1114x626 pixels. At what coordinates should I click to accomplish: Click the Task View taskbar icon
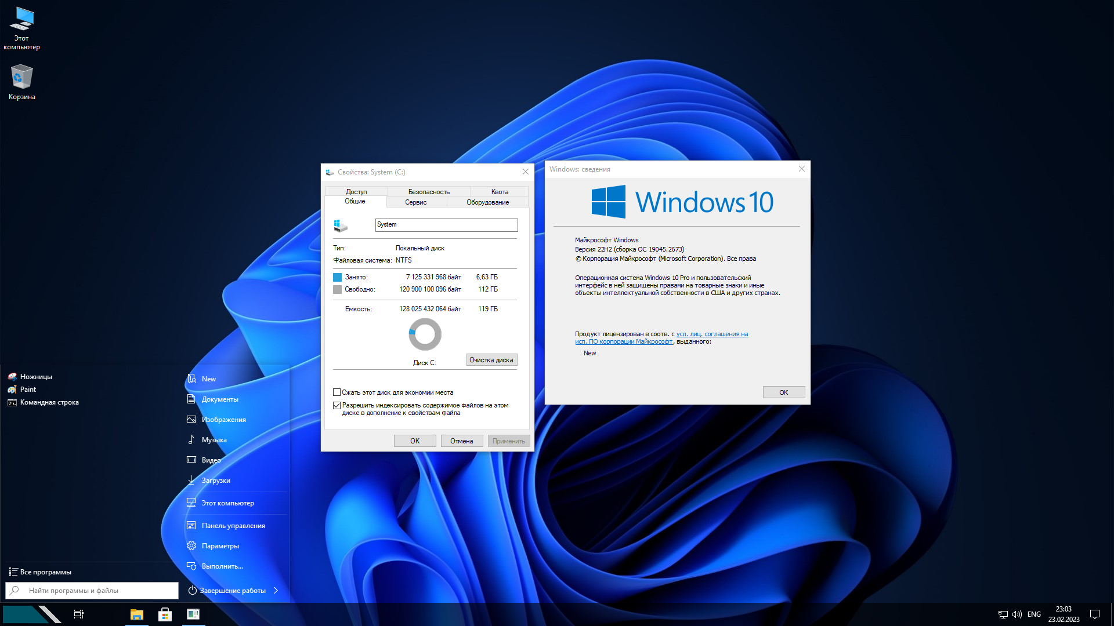(x=79, y=614)
